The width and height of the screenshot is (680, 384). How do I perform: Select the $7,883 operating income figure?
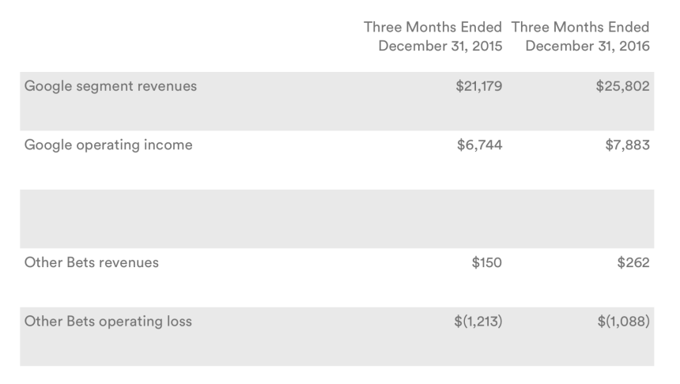(626, 145)
